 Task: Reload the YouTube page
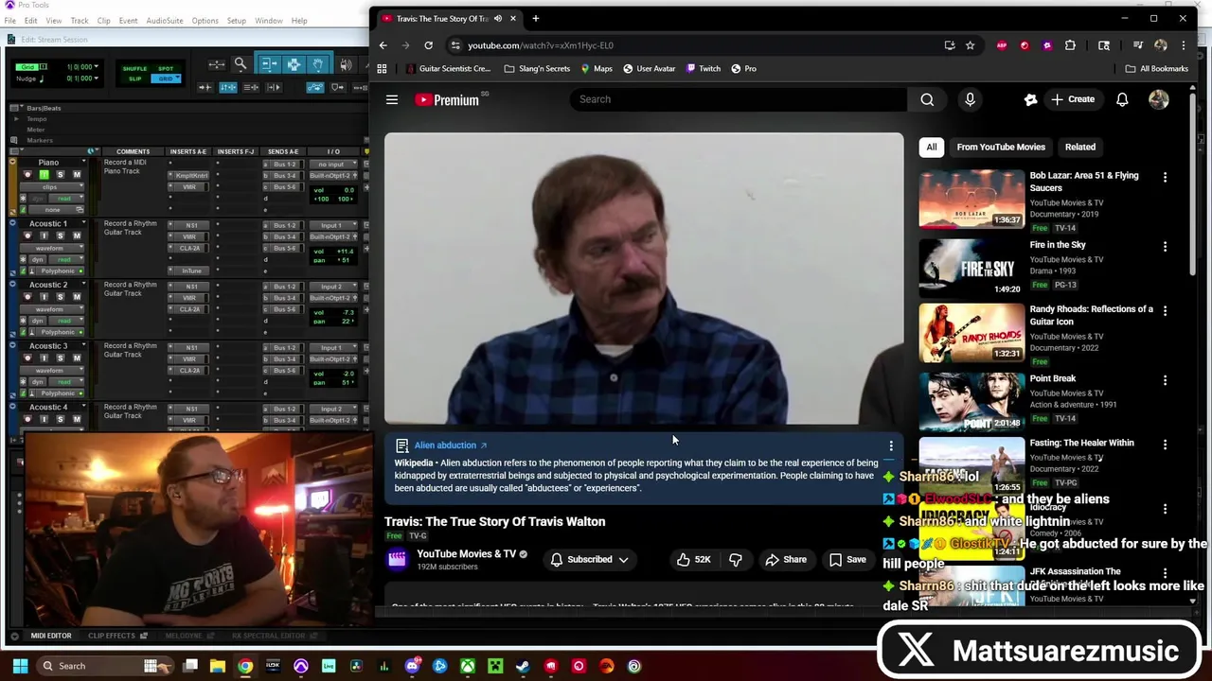[428, 45]
